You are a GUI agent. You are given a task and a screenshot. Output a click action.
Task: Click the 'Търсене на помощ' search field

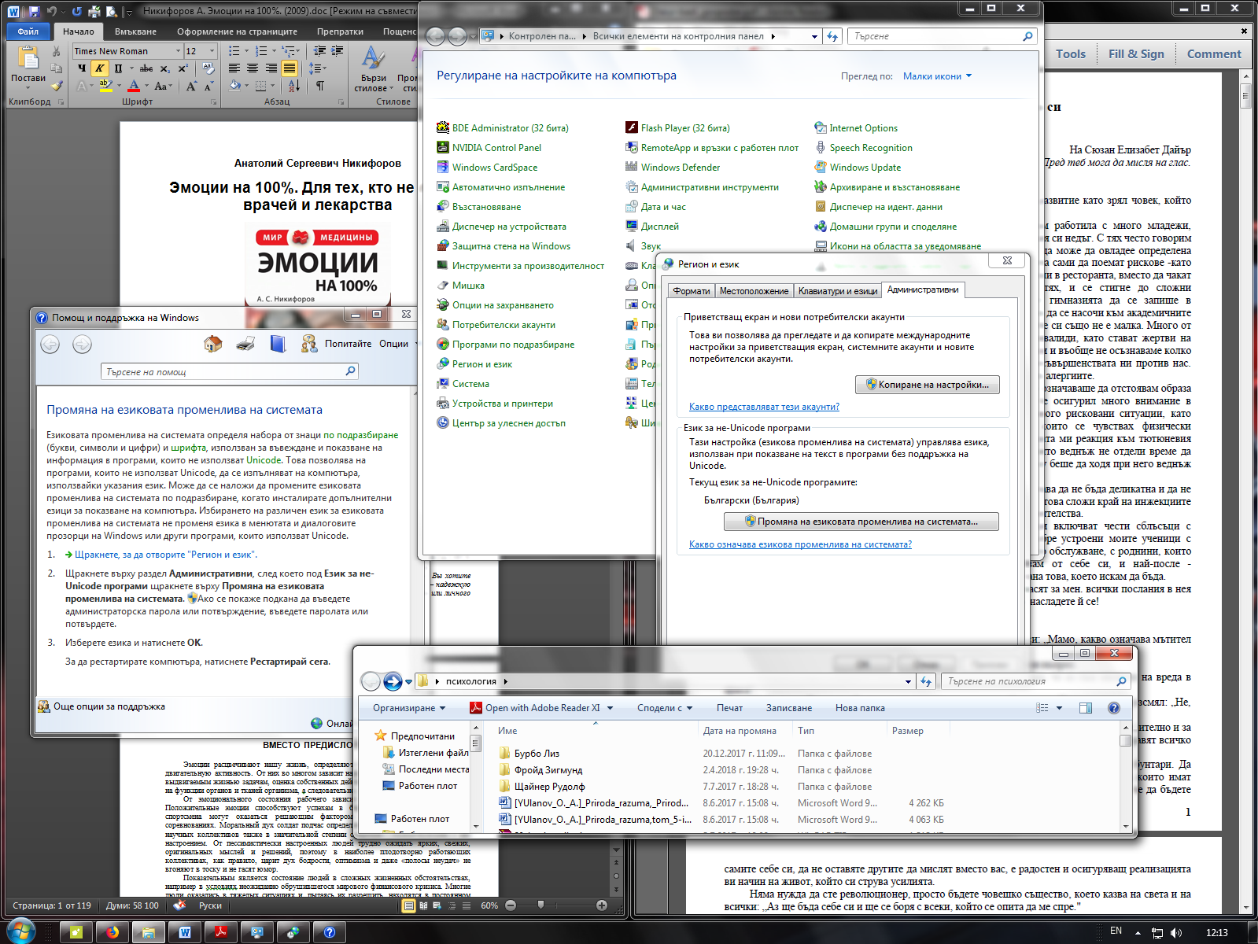(x=224, y=371)
